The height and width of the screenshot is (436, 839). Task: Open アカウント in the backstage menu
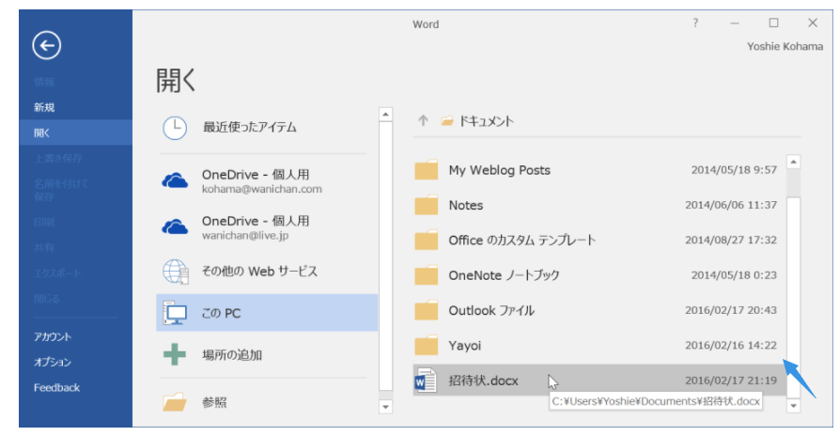click(53, 336)
